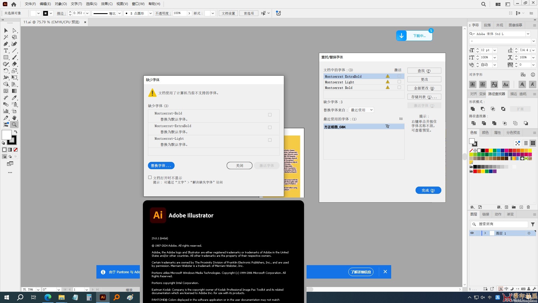Select the Column Graph tool
This screenshot has height=303, width=538.
click(x=6, y=111)
